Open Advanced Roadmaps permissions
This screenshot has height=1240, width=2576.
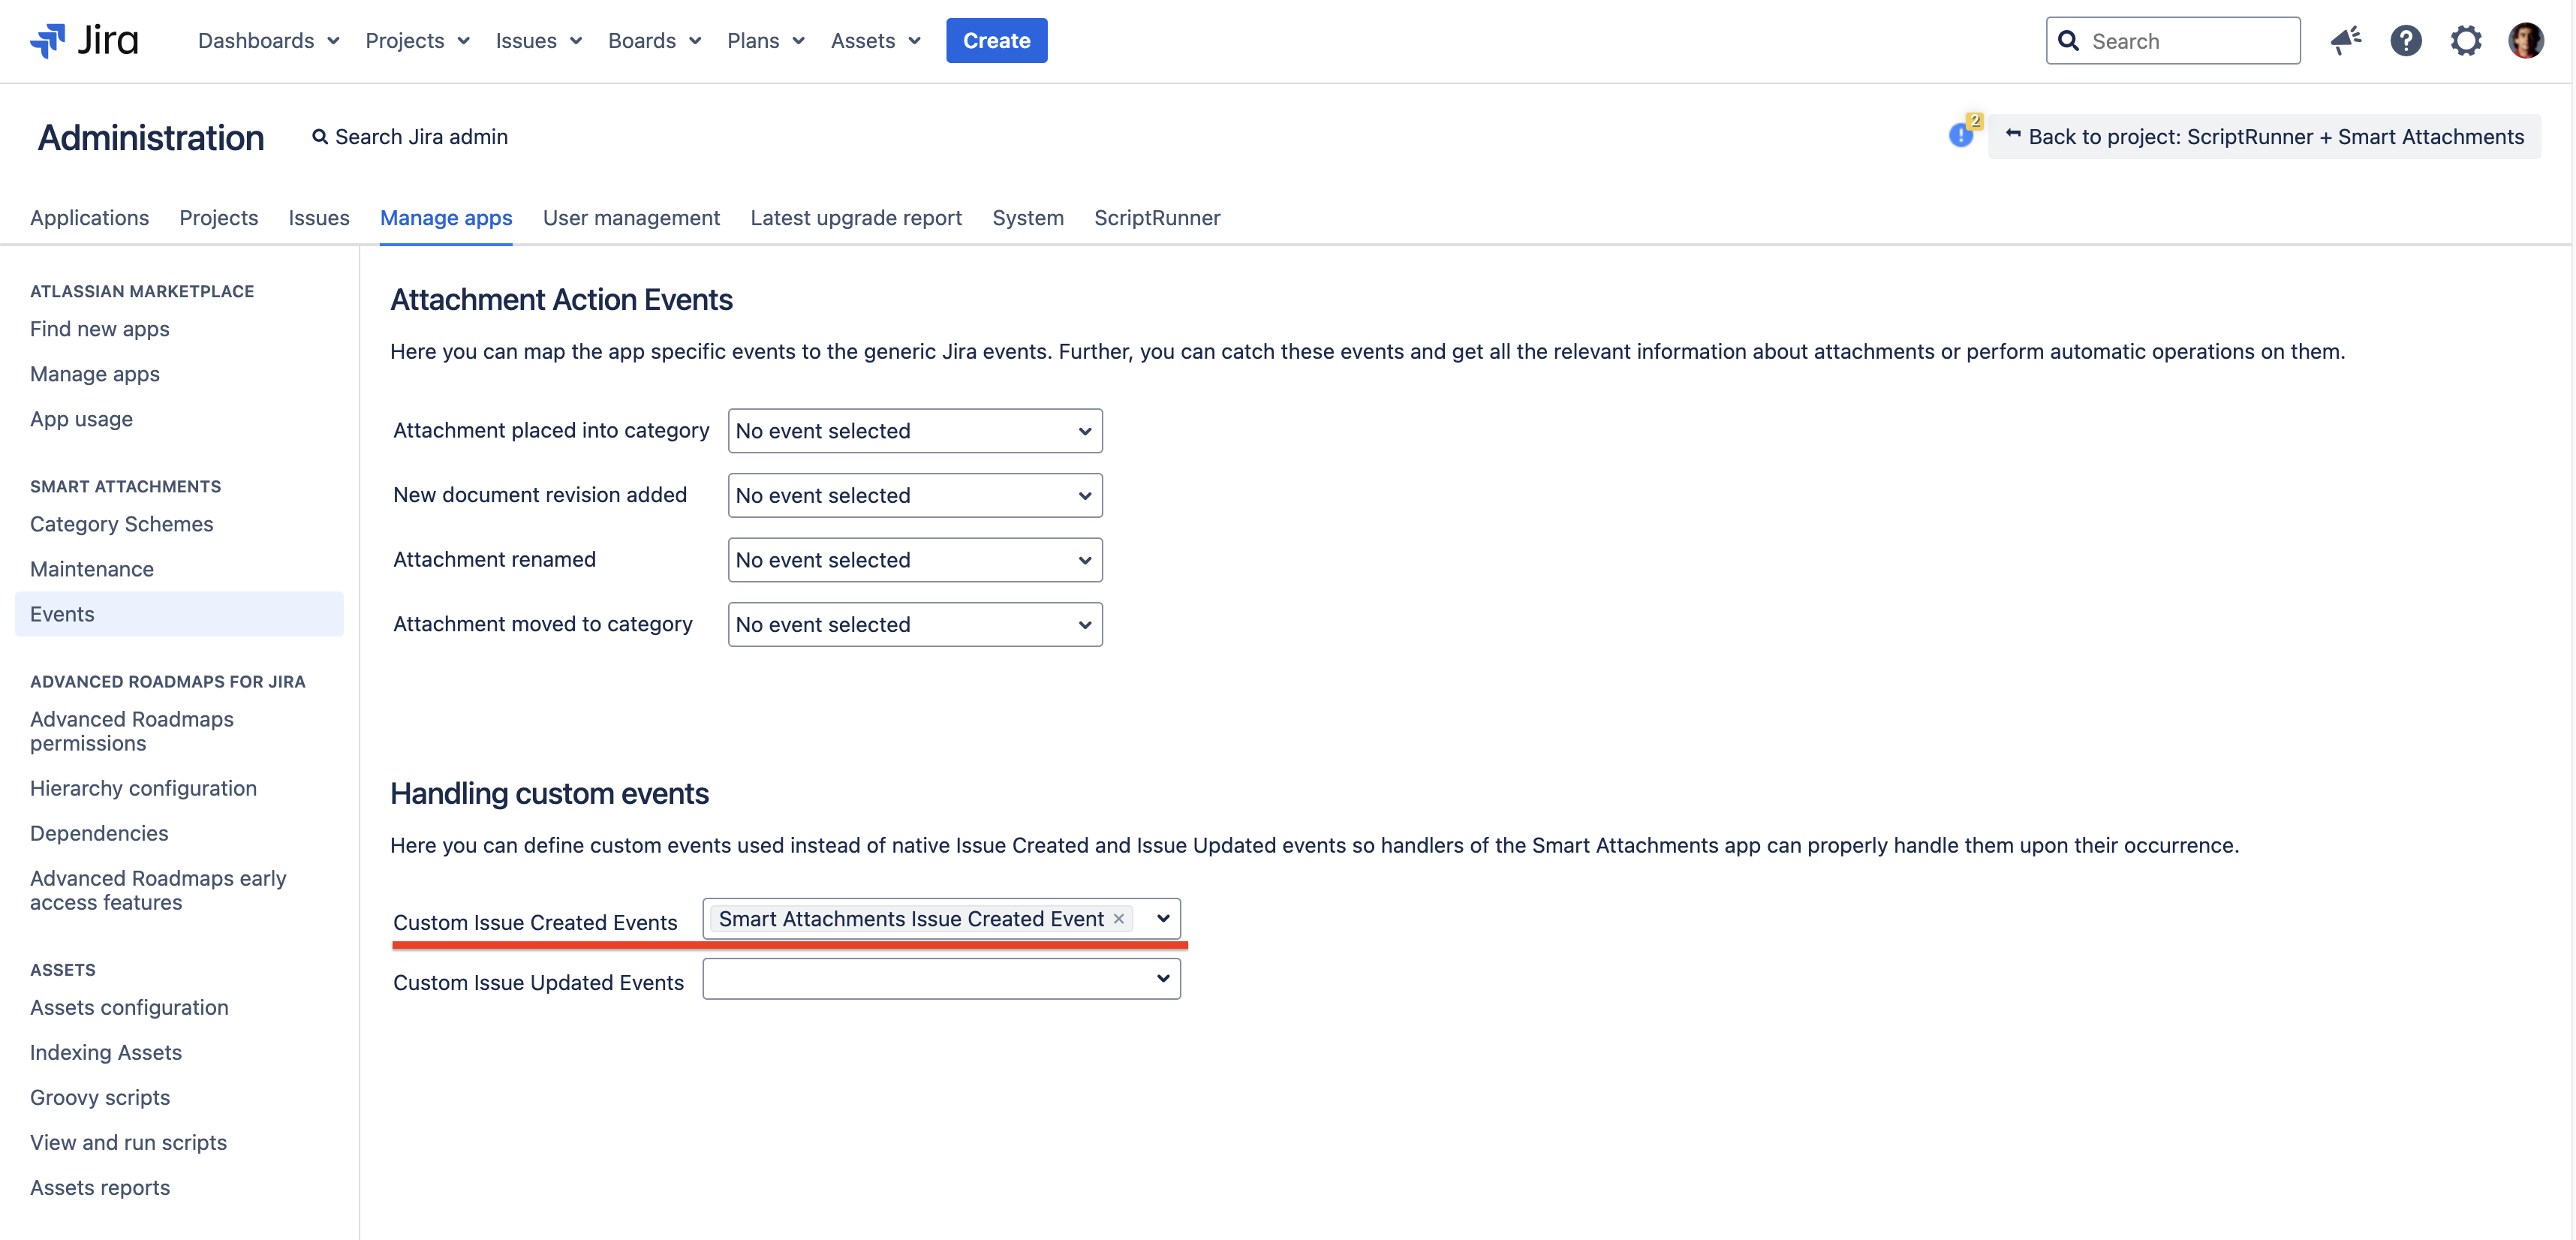132,731
